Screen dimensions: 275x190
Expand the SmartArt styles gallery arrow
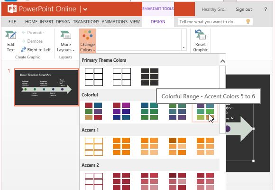(x=183, y=47)
